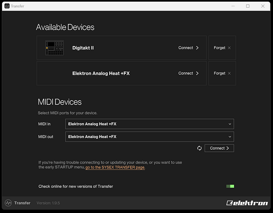
Task: Forget the Elektron Analog Heat +FX device
Action: click(222, 73)
